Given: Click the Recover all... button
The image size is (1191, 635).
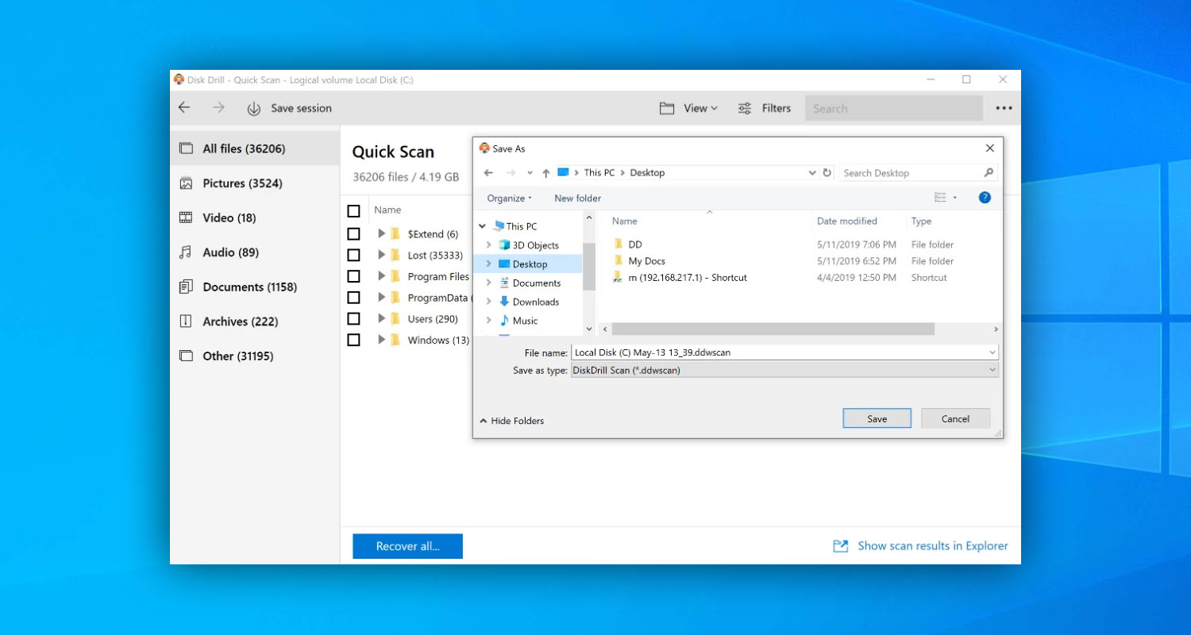Looking at the screenshot, I should click(x=407, y=546).
